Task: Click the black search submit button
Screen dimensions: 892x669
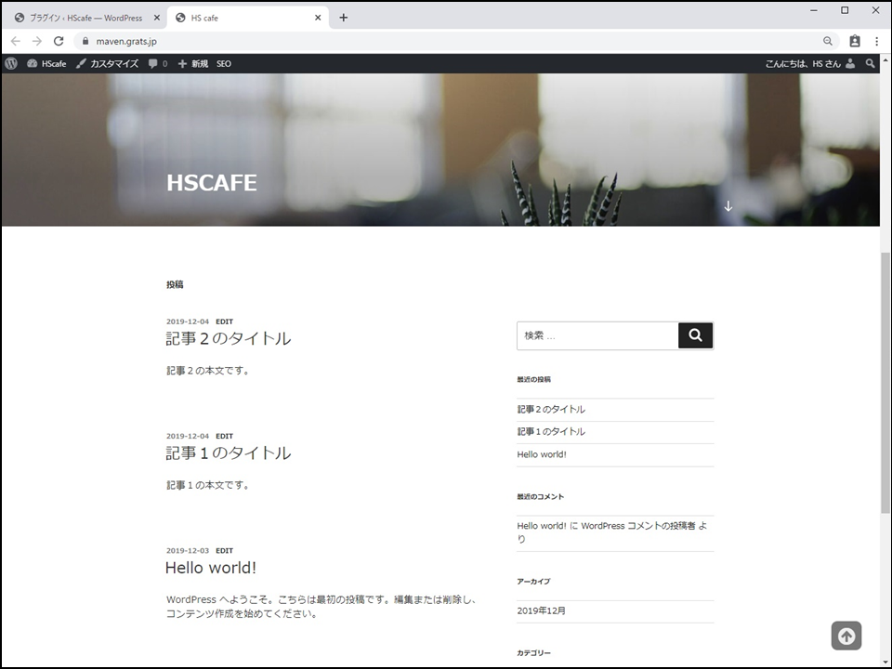Action: coord(695,335)
